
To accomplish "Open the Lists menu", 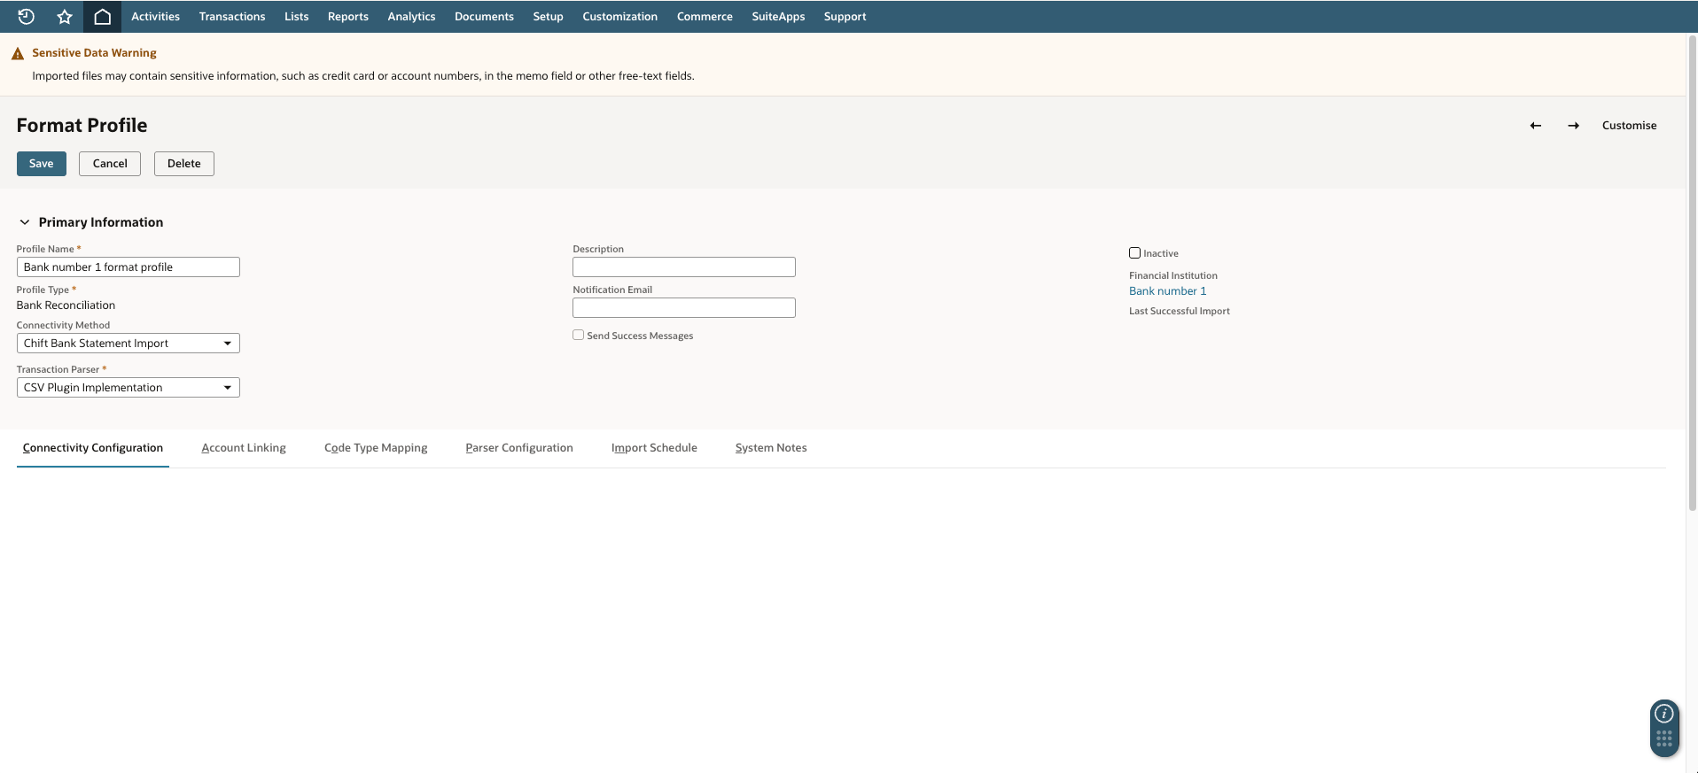I will point(297,16).
